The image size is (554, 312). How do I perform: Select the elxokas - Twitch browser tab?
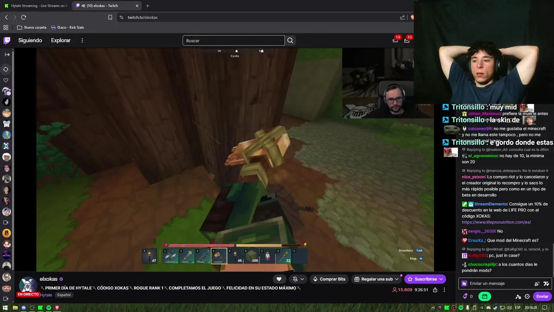pos(106,6)
